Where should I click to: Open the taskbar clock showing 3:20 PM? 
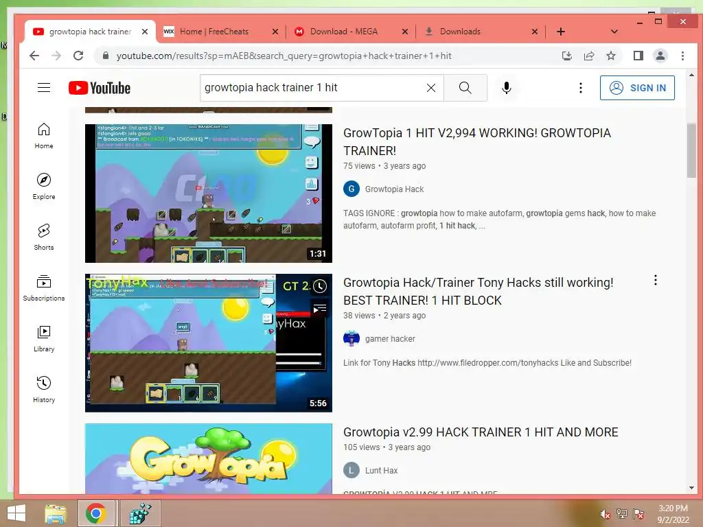pyautogui.click(x=673, y=514)
